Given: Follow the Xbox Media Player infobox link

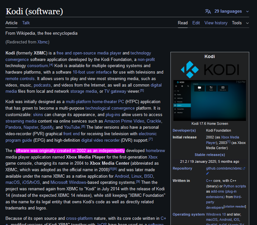Looking at the screenshot, I should point(222,140).
